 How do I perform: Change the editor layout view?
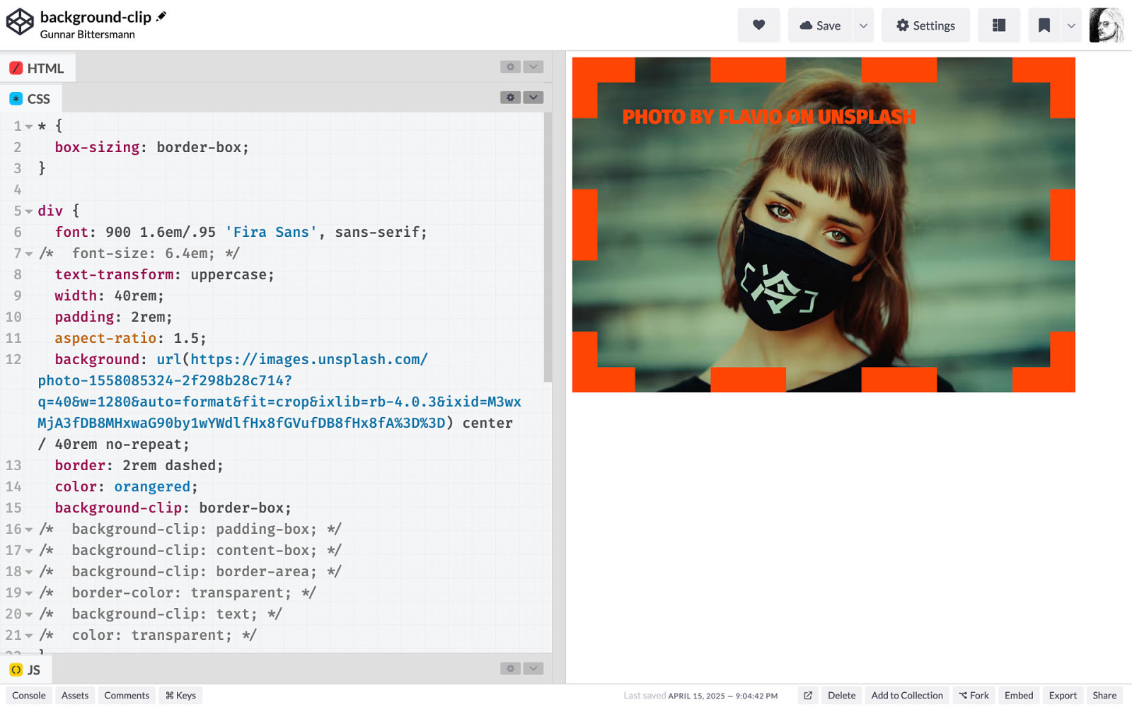point(999,25)
